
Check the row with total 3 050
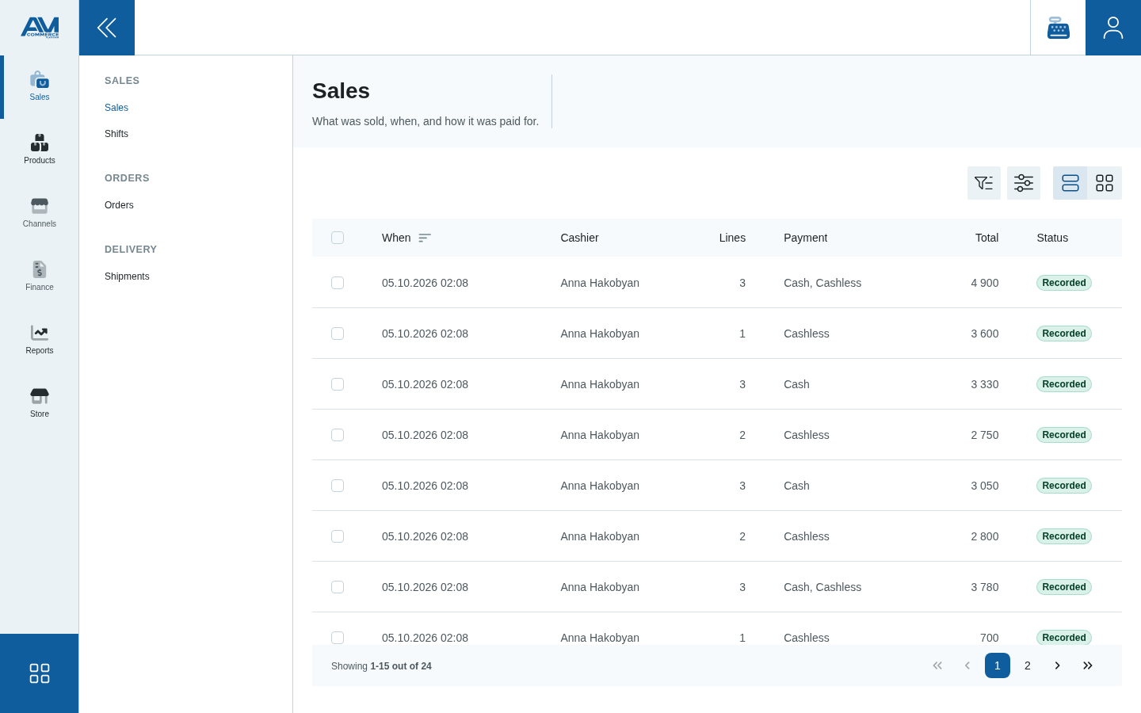coord(338,486)
